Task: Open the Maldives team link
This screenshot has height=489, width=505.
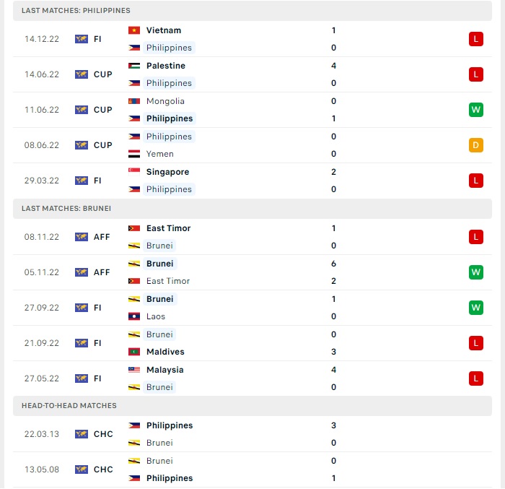Action: click(x=165, y=352)
